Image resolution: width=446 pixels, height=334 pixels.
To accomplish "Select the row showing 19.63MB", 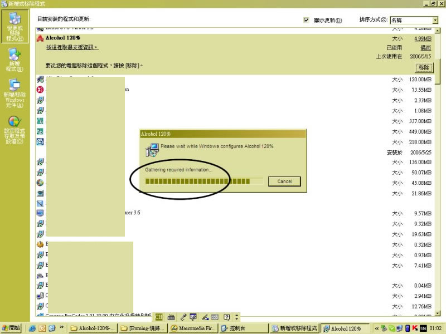I will pos(235,234).
